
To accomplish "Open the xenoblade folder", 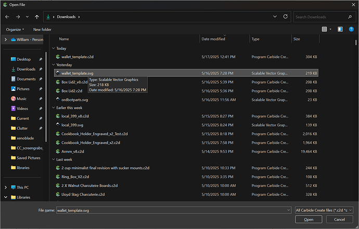I will (x=25, y=138).
